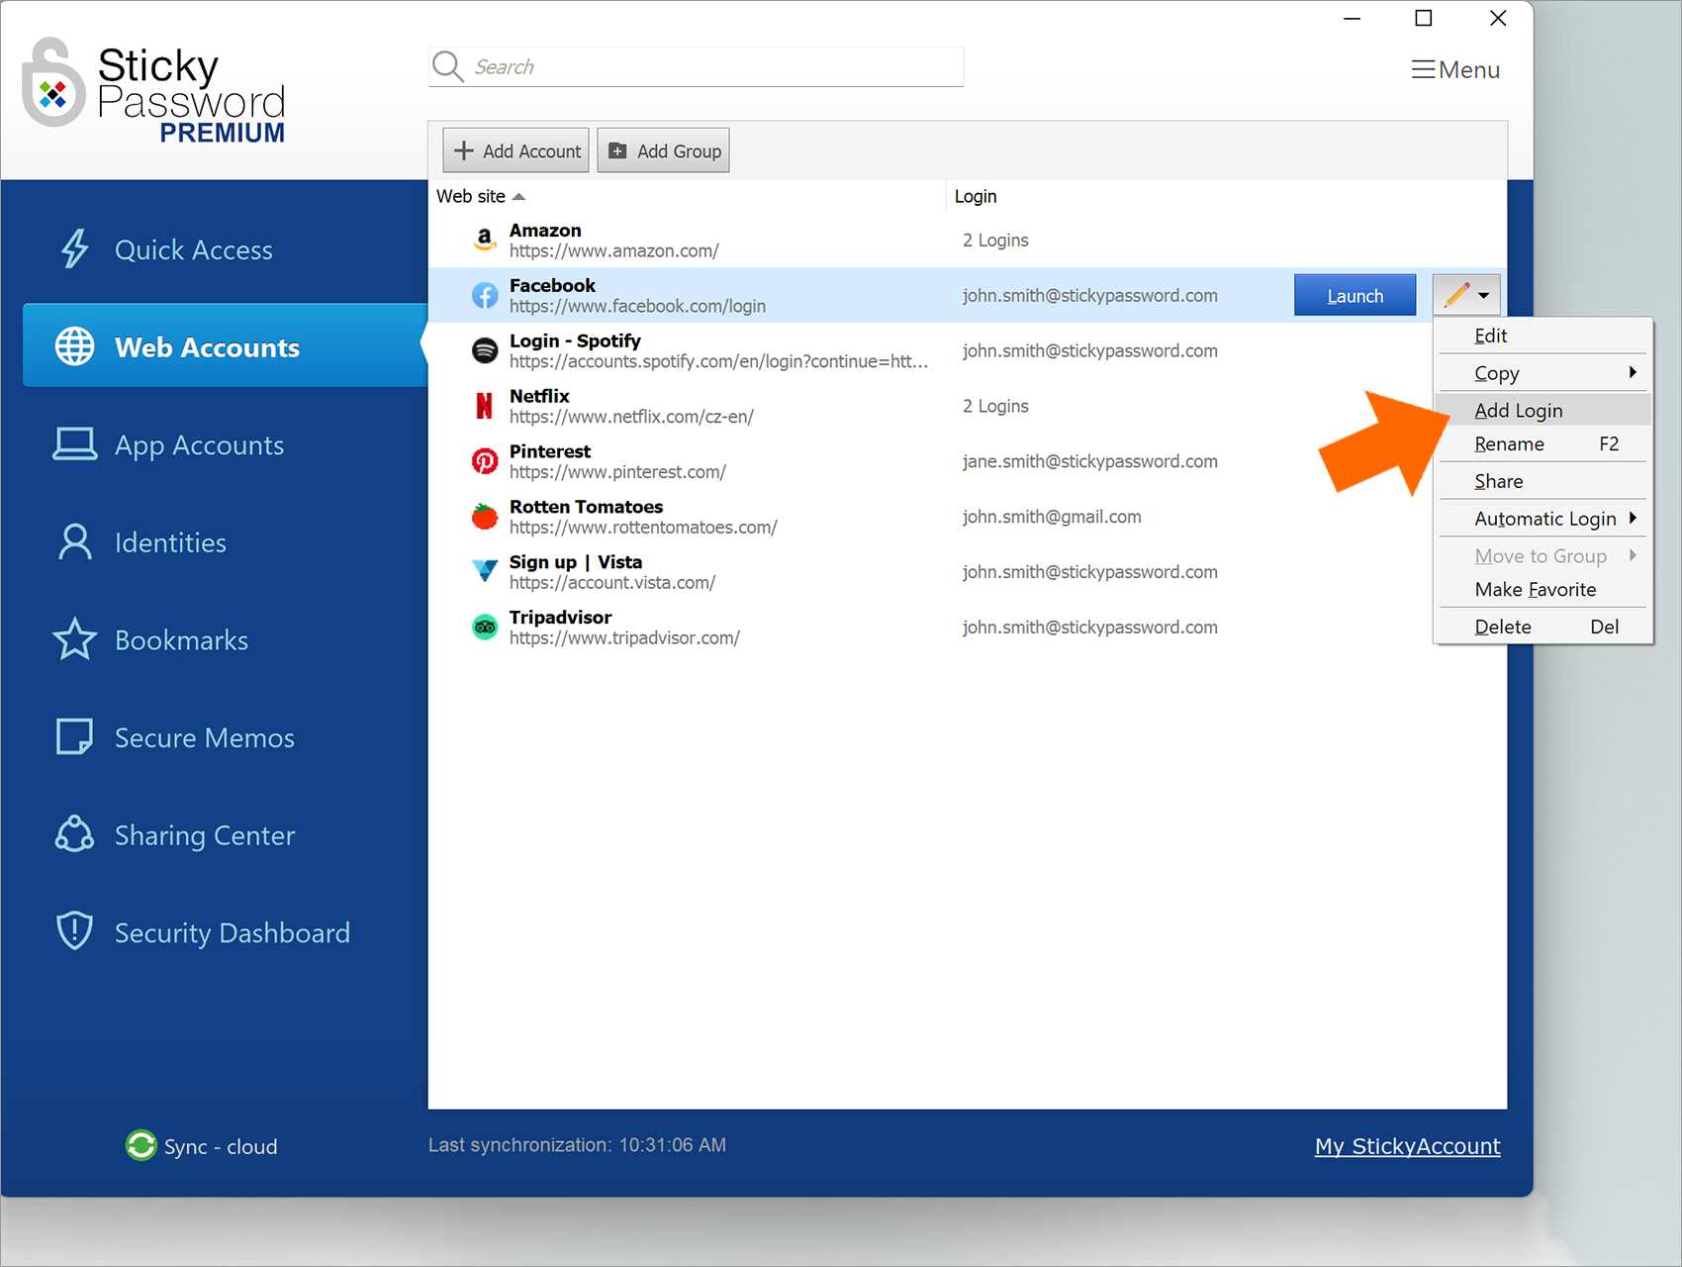Click the search magnifier icon

click(448, 66)
